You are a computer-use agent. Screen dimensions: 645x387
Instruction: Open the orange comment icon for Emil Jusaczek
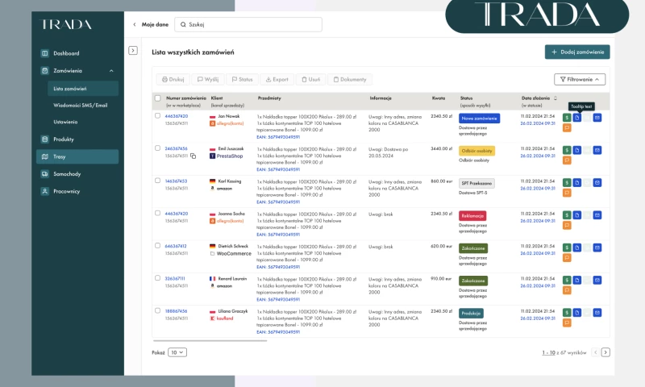pyautogui.click(x=567, y=160)
